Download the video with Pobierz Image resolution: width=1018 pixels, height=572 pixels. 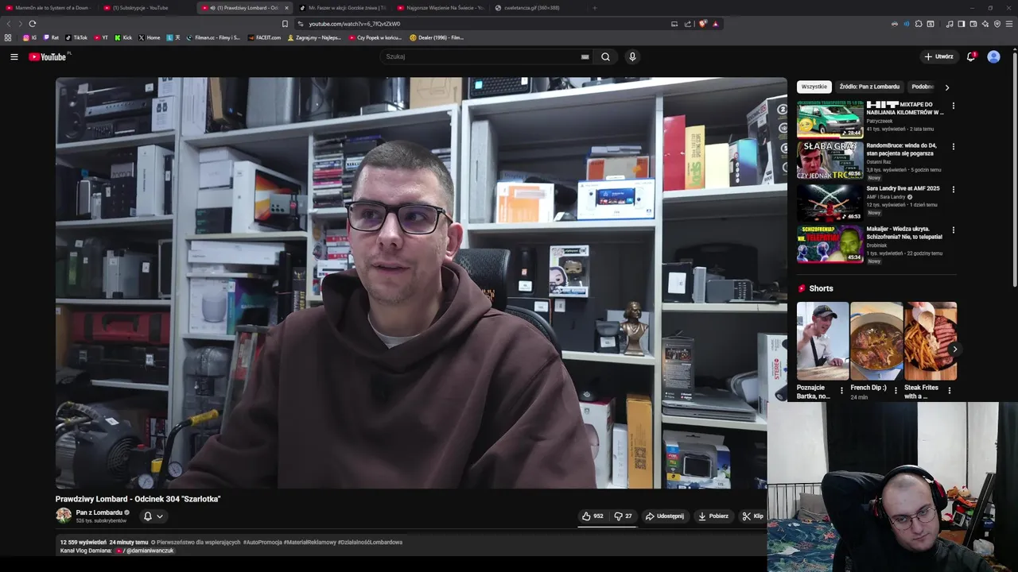(x=713, y=516)
